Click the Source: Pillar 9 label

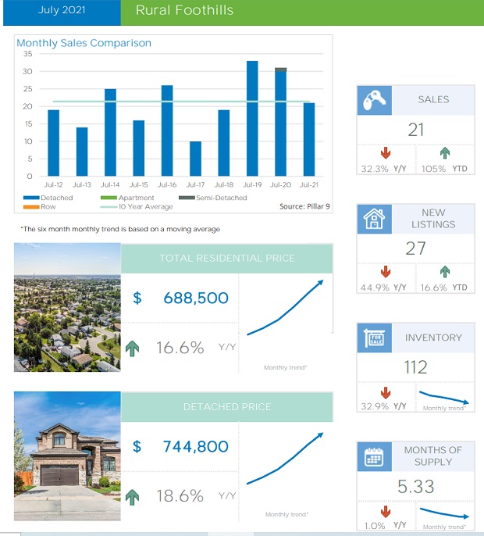(305, 207)
